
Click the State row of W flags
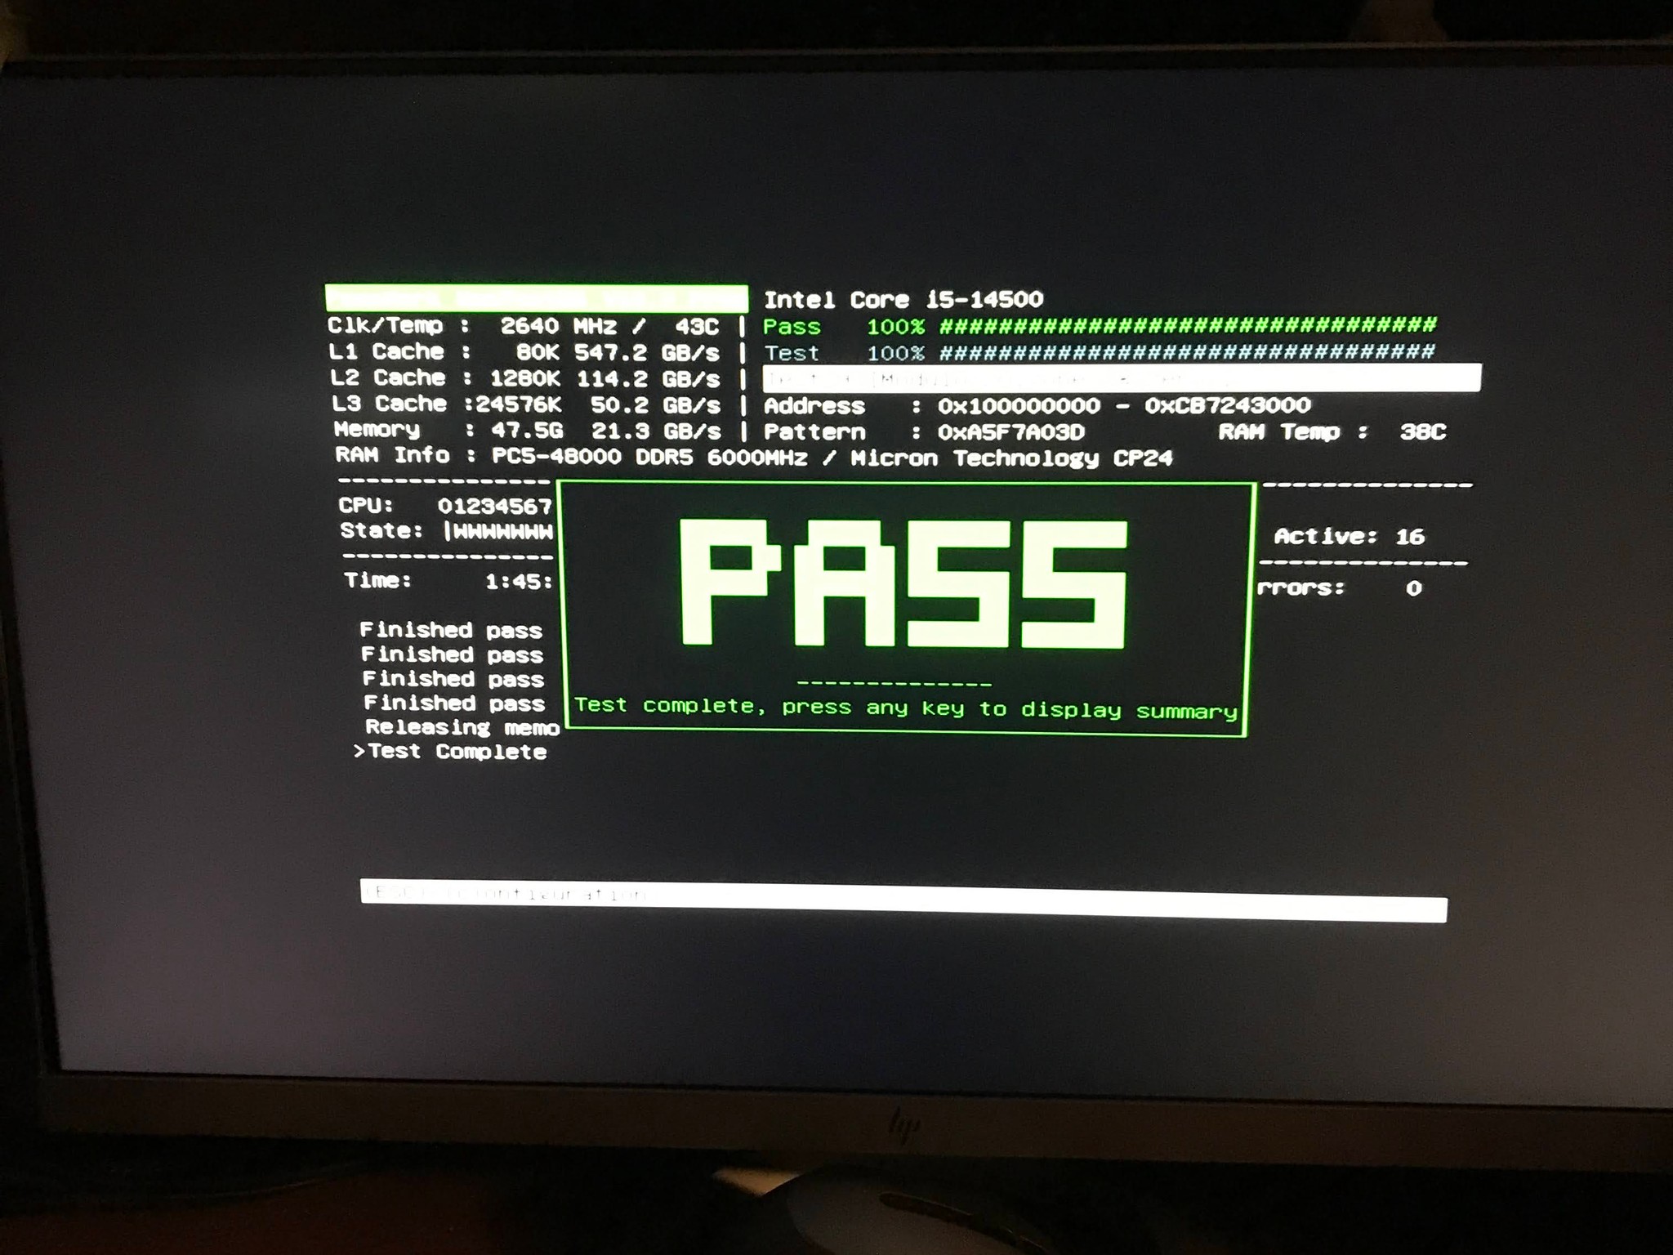[x=499, y=531]
